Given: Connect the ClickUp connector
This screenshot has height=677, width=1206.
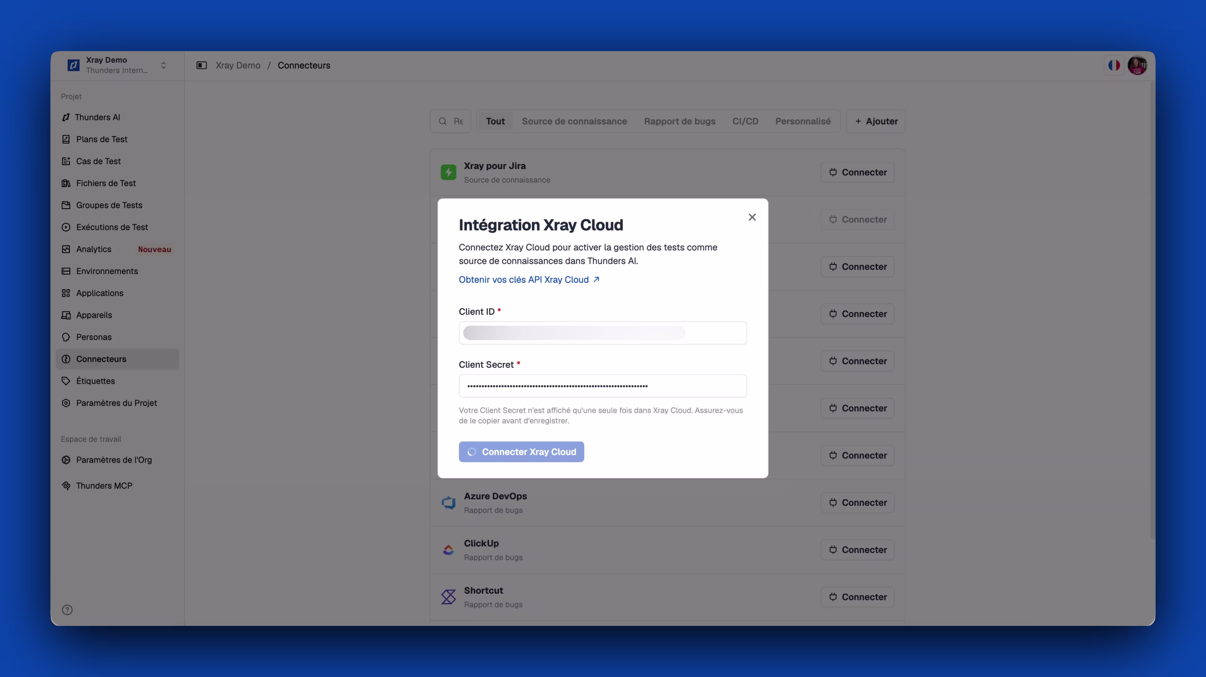Looking at the screenshot, I should 857,550.
